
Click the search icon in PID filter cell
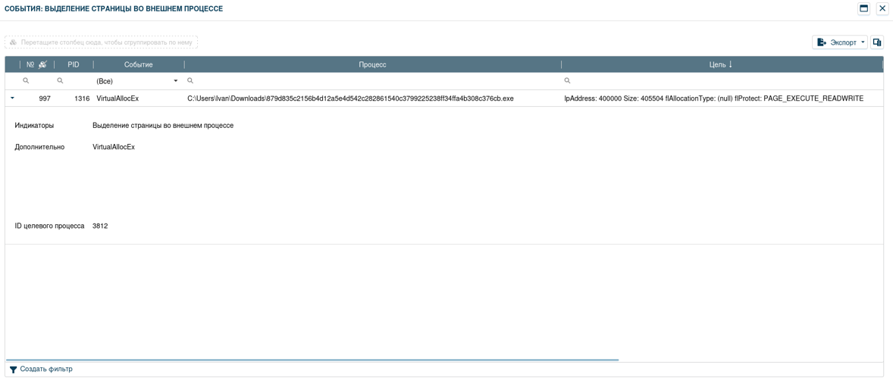coord(60,81)
